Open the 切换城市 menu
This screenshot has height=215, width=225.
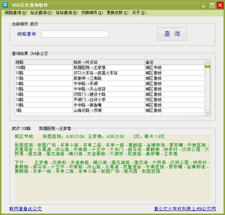92,13
